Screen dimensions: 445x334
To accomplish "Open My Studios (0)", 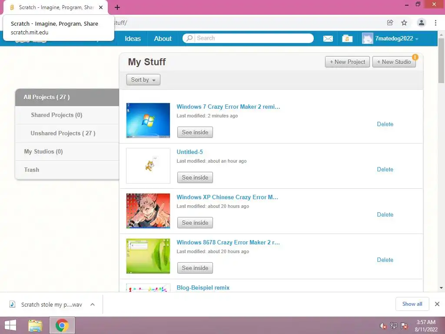I will tap(67, 151).
